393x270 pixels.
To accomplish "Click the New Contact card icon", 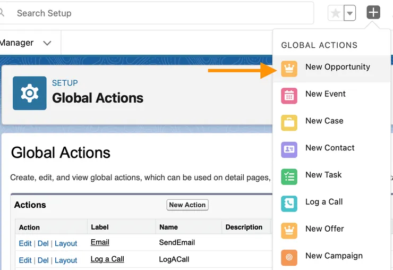I will coord(289,149).
